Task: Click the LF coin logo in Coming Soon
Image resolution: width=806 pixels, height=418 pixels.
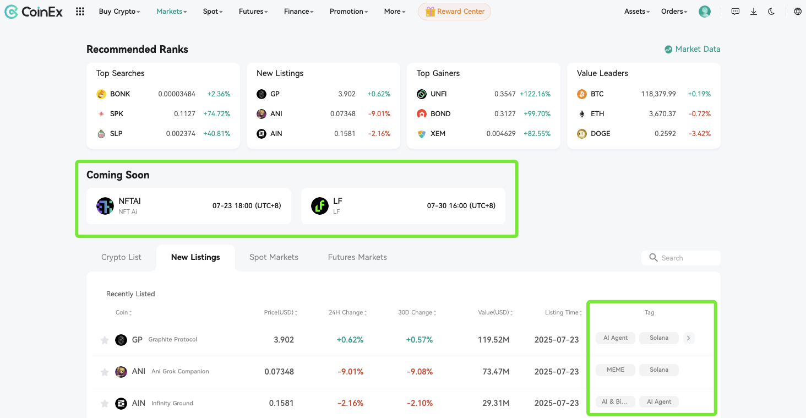Action: [x=320, y=206]
